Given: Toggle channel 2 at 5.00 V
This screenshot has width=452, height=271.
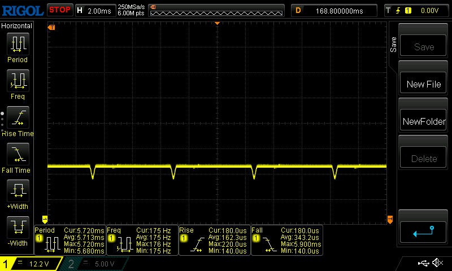Looking at the screenshot, I should pos(93,264).
